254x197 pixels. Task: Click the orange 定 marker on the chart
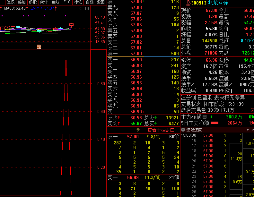39,47
